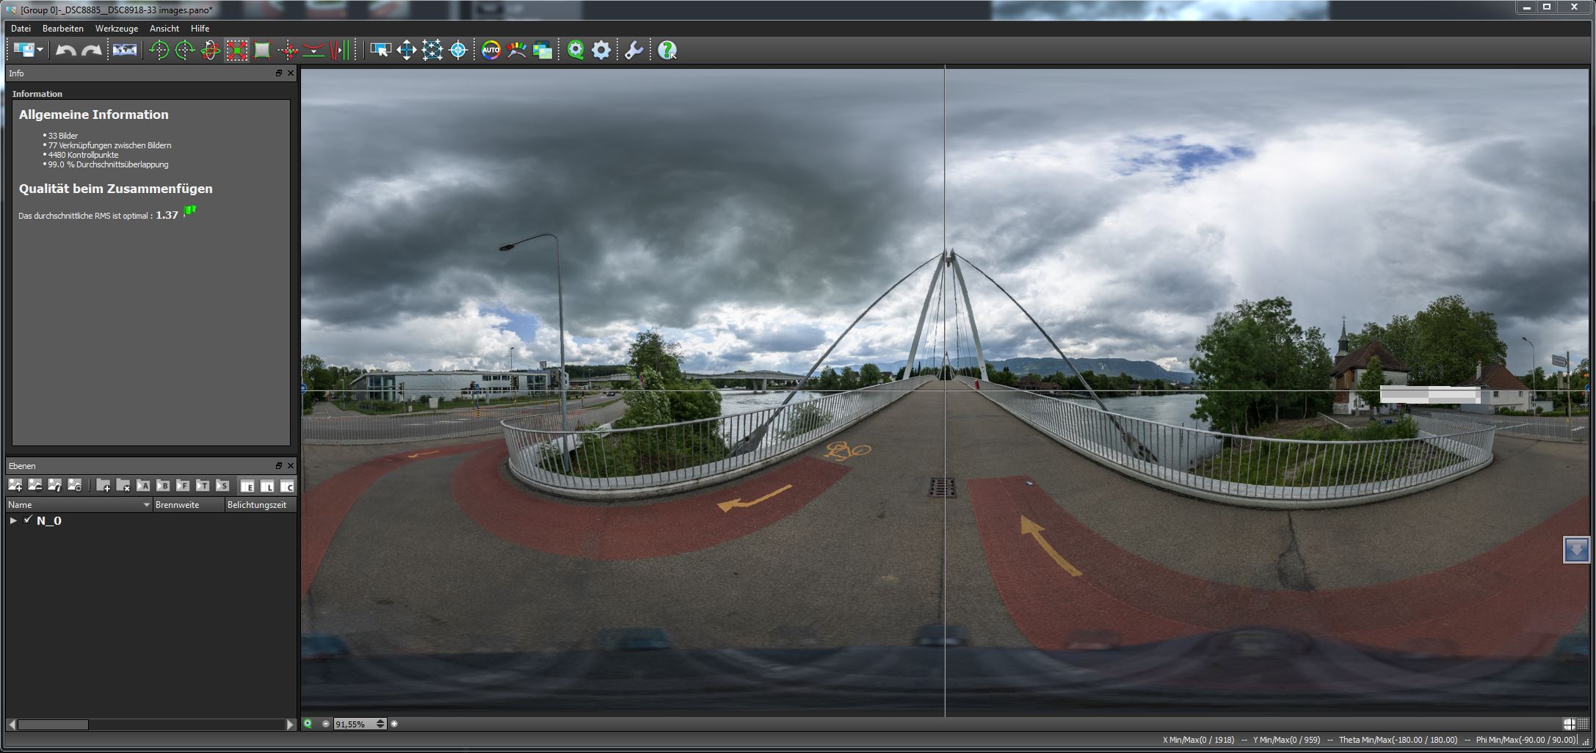Toggle the N_0 layer checkbox

28,520
